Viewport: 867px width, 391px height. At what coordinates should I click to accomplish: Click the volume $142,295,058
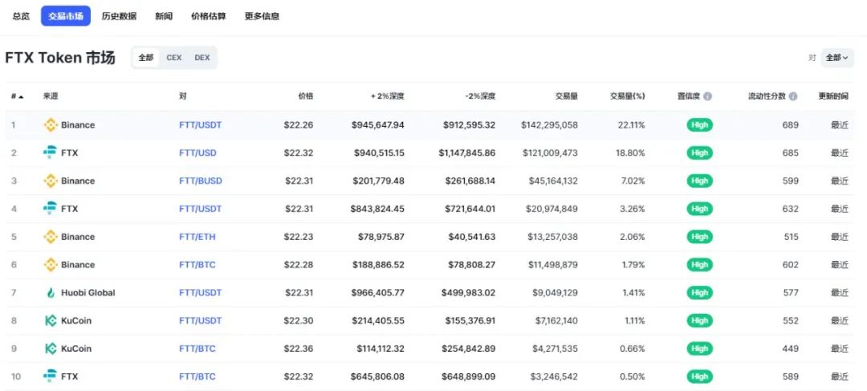[550, 125]
